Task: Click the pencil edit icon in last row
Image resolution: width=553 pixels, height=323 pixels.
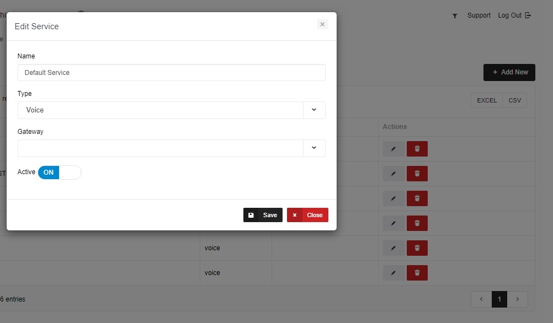Action: 393,273
